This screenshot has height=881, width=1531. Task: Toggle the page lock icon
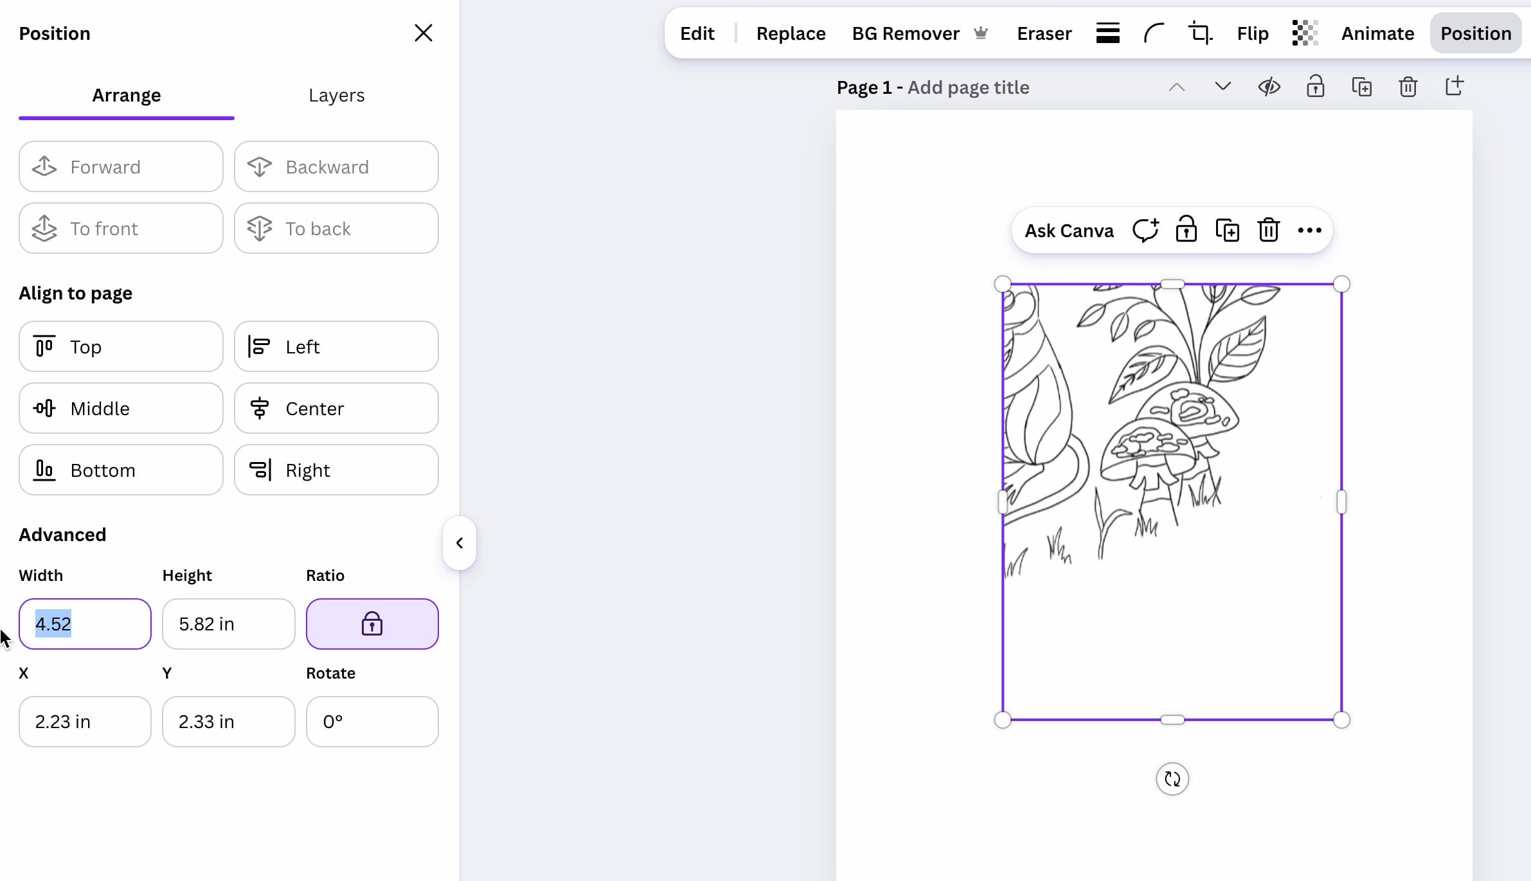tap(1315, 87)
